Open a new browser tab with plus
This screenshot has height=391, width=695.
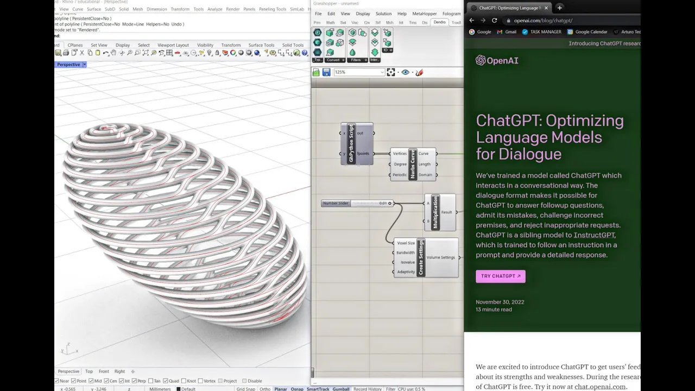(559, 8)
